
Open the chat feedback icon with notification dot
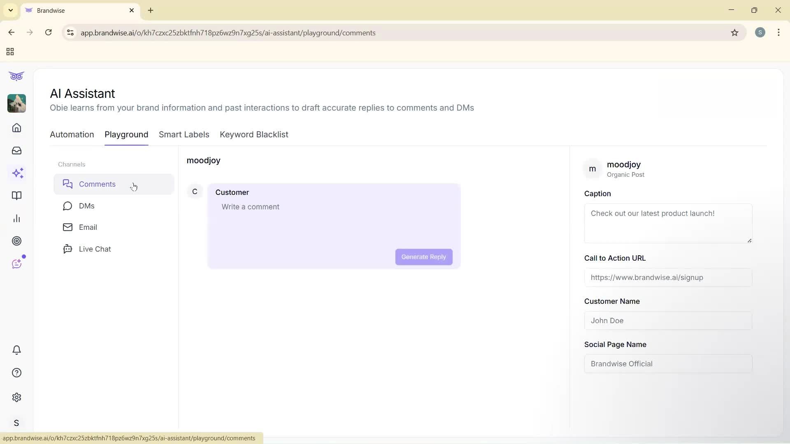pyautogui.click(x=16, y=264)
